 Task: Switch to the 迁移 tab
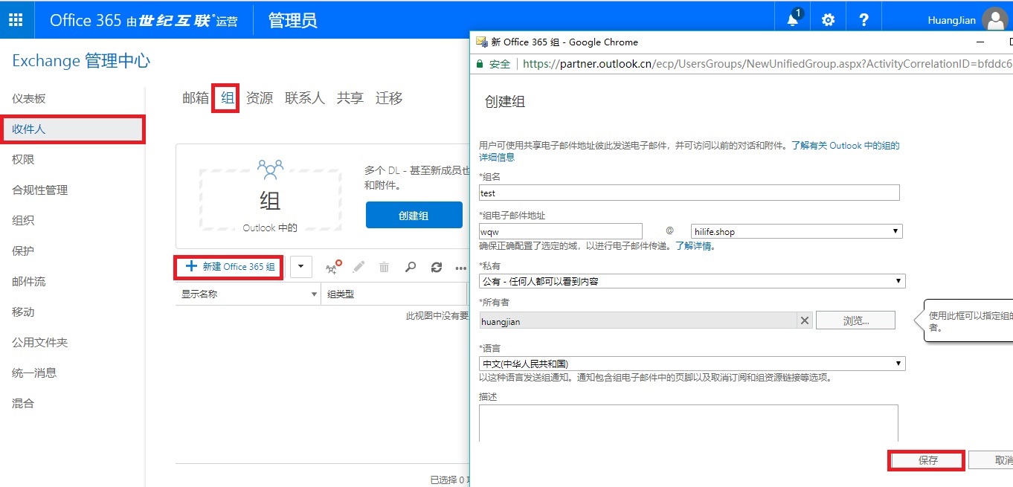click(389, 98)
